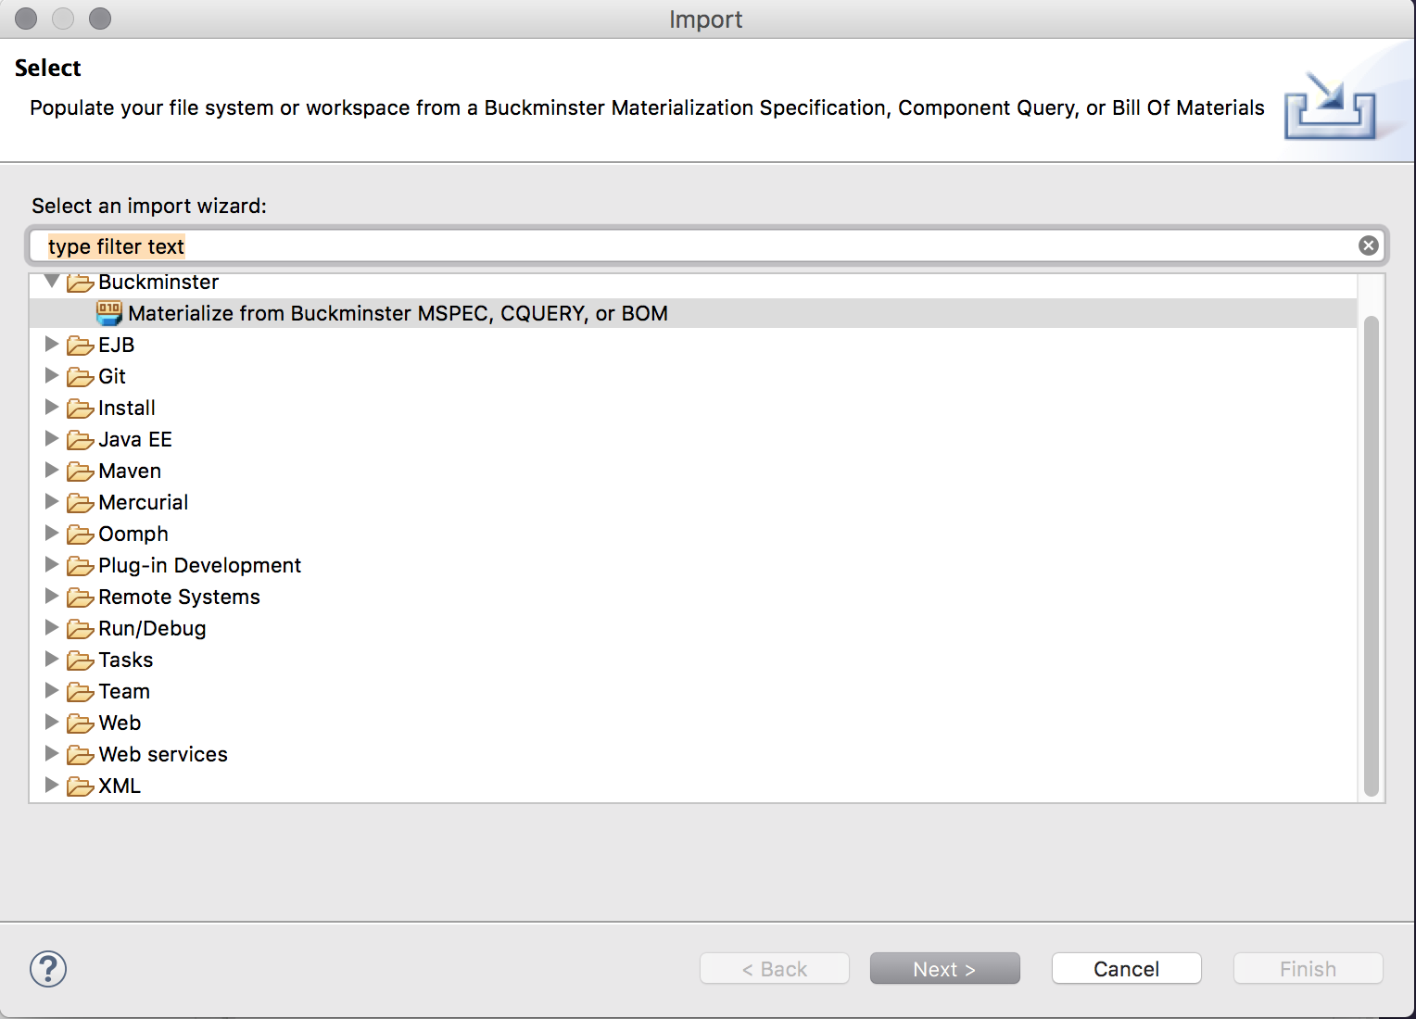This screenshot has width=1416, height=1019.
Task: Select the Buckminster label text
Action: point(158,282)
